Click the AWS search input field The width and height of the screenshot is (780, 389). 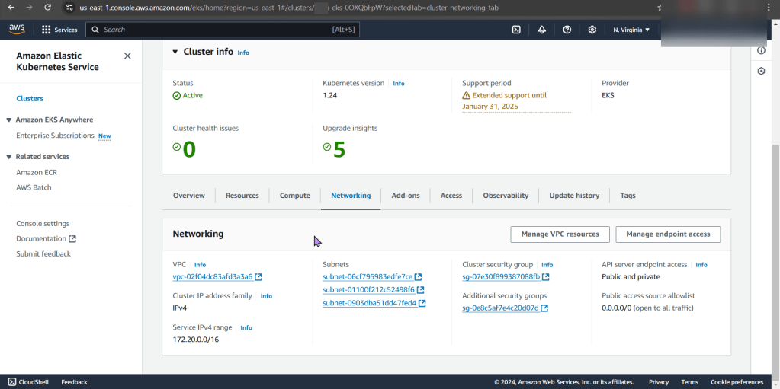[221, 30]
